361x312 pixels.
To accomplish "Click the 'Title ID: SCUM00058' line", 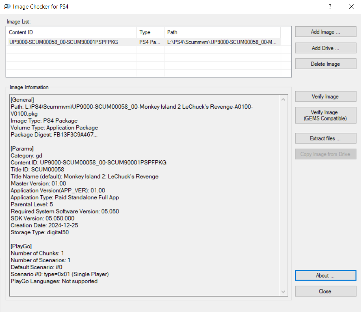I will tap(37, 170).
